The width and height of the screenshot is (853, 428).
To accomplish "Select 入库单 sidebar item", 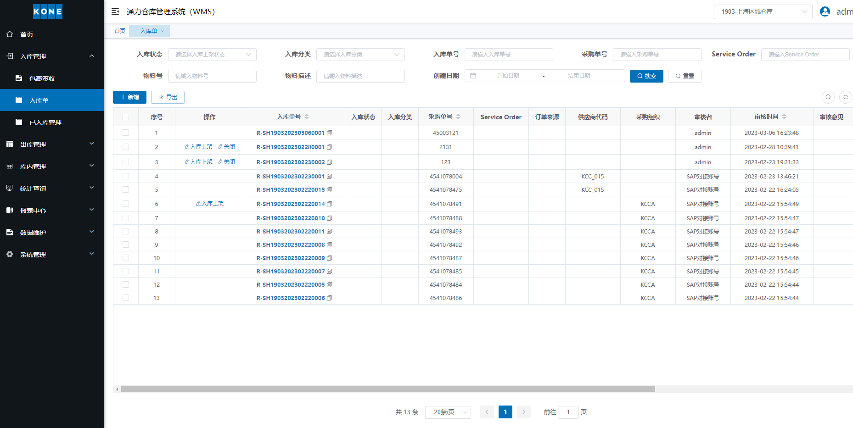I will [52, 100].
